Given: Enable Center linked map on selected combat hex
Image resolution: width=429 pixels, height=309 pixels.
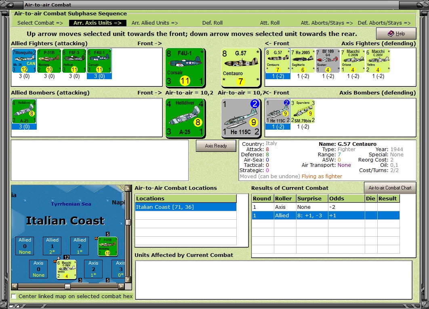Looking at the screenshot, I should pyautogui.click(x=13, y=296).
